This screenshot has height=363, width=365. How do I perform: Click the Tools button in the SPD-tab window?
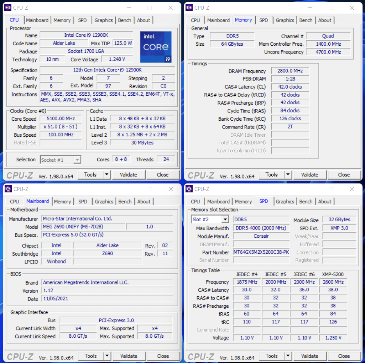(x=272, y=356)
